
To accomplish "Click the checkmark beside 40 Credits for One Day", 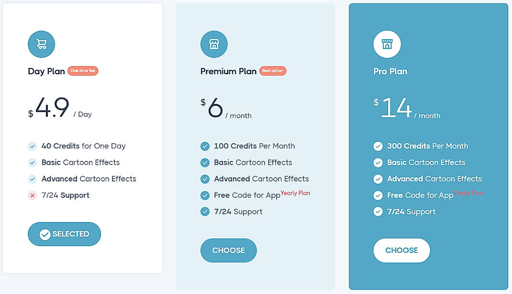I will (x=32, y=146).
